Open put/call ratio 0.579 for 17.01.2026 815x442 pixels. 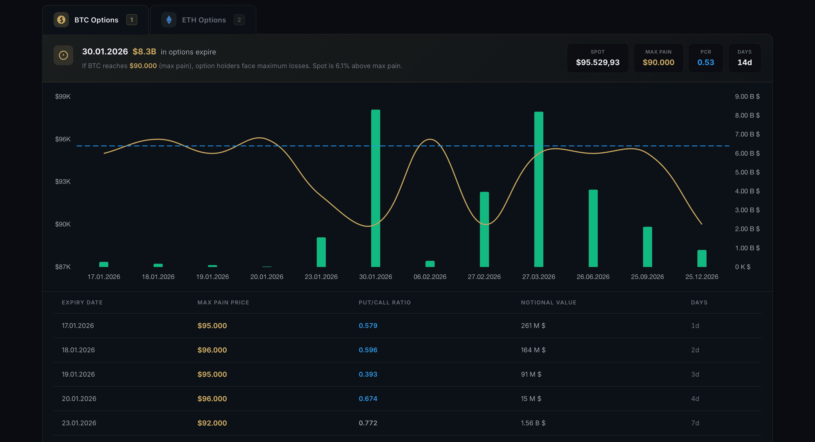point(368,325)
